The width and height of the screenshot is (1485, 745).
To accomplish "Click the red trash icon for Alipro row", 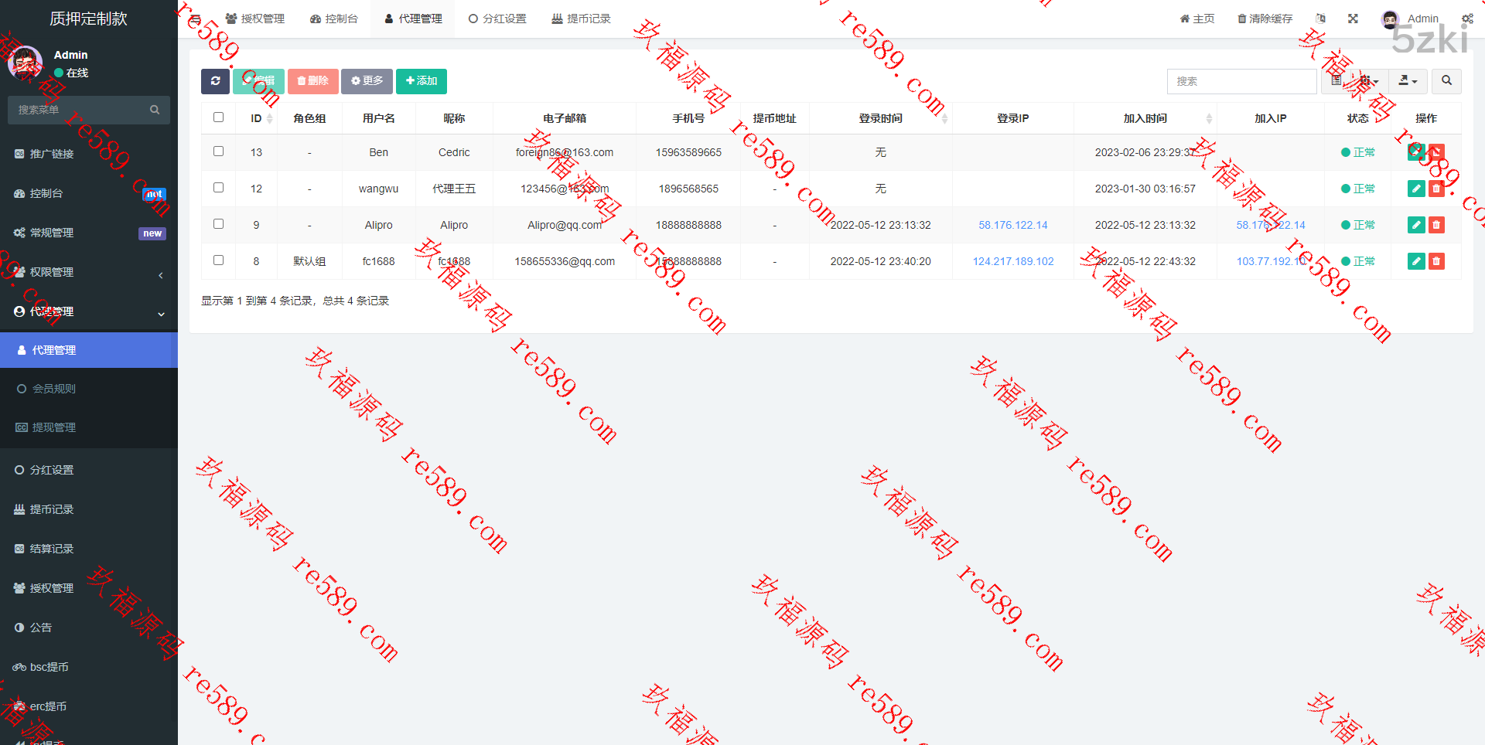I will [1436, 225].
